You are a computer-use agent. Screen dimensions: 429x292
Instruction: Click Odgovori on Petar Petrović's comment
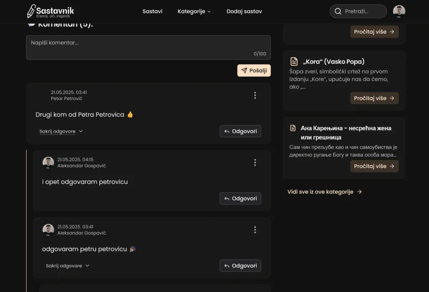click(240, 131)
